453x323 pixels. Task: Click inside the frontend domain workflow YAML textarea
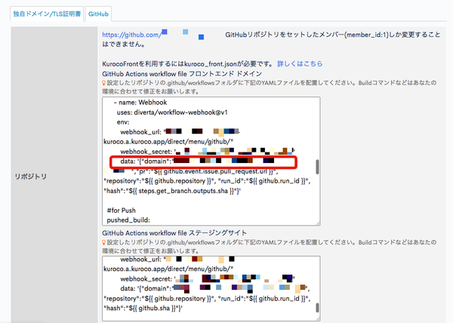tap(211, 161)
